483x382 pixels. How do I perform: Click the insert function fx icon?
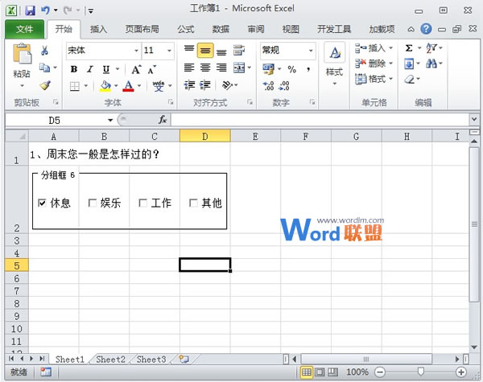pos(162,119)
